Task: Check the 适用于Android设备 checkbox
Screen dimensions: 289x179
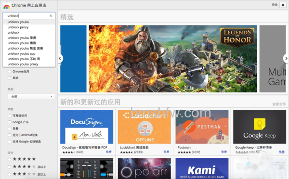Action: click(10, 135)
